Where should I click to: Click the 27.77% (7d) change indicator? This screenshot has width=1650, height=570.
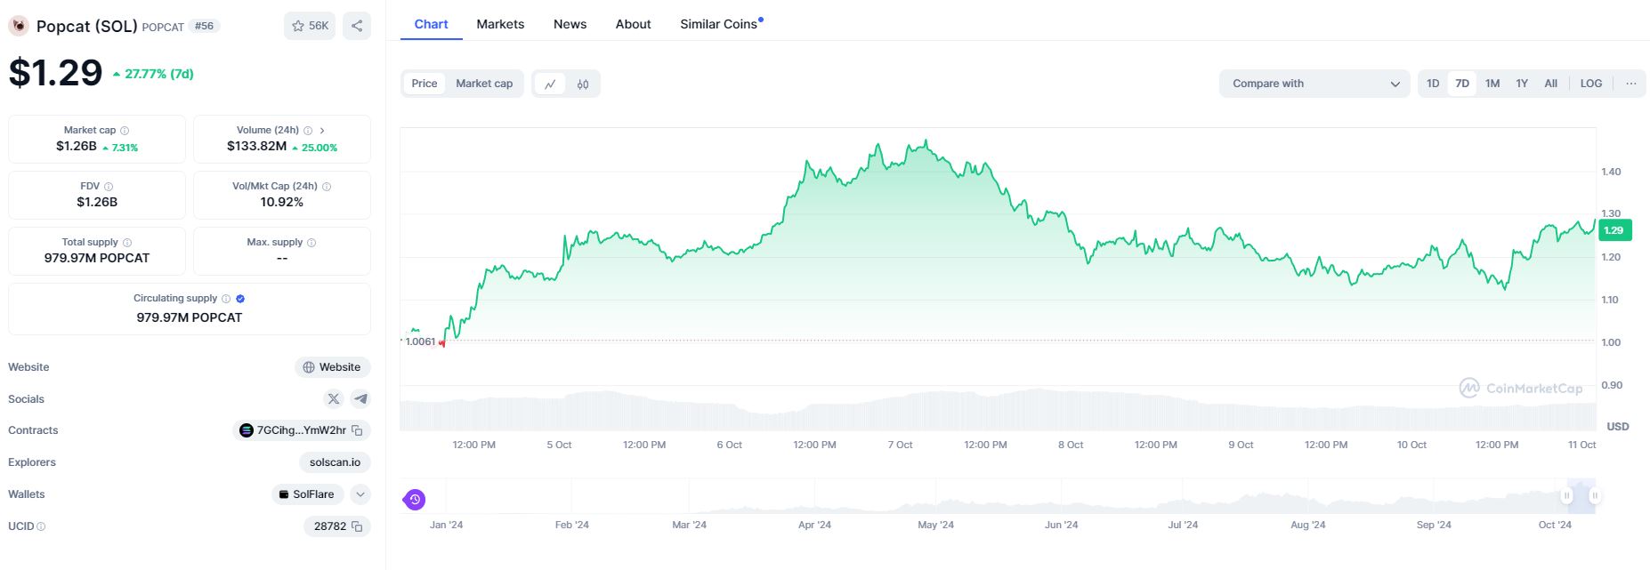[153, 74]
